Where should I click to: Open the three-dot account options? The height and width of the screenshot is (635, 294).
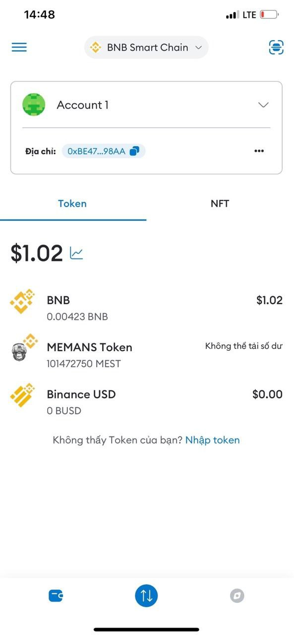tap(259, 151)
